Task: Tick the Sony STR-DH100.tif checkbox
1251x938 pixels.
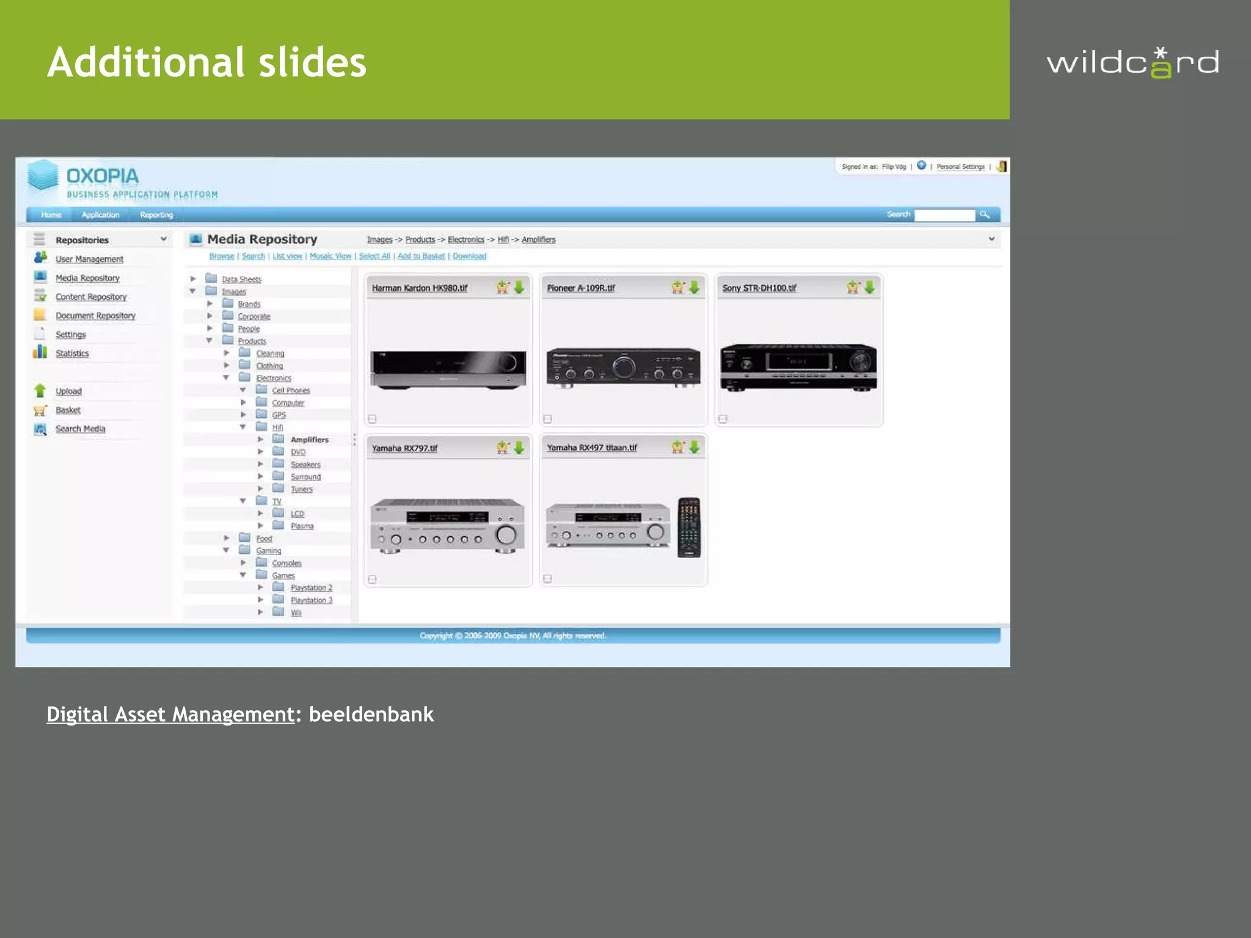Action: tap(723, 419)
